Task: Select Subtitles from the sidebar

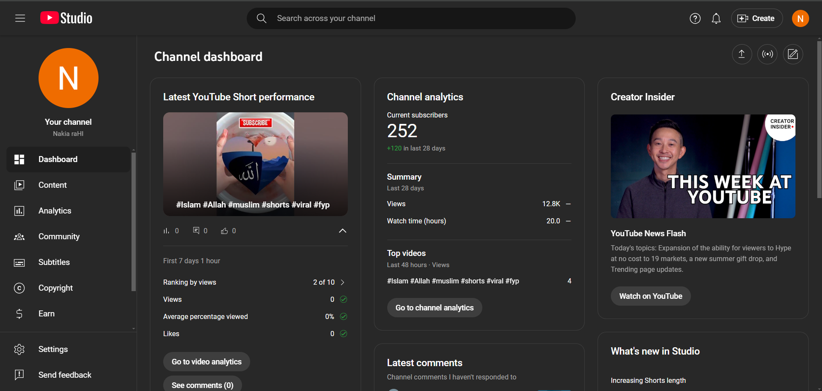Action: coord(68,262)
